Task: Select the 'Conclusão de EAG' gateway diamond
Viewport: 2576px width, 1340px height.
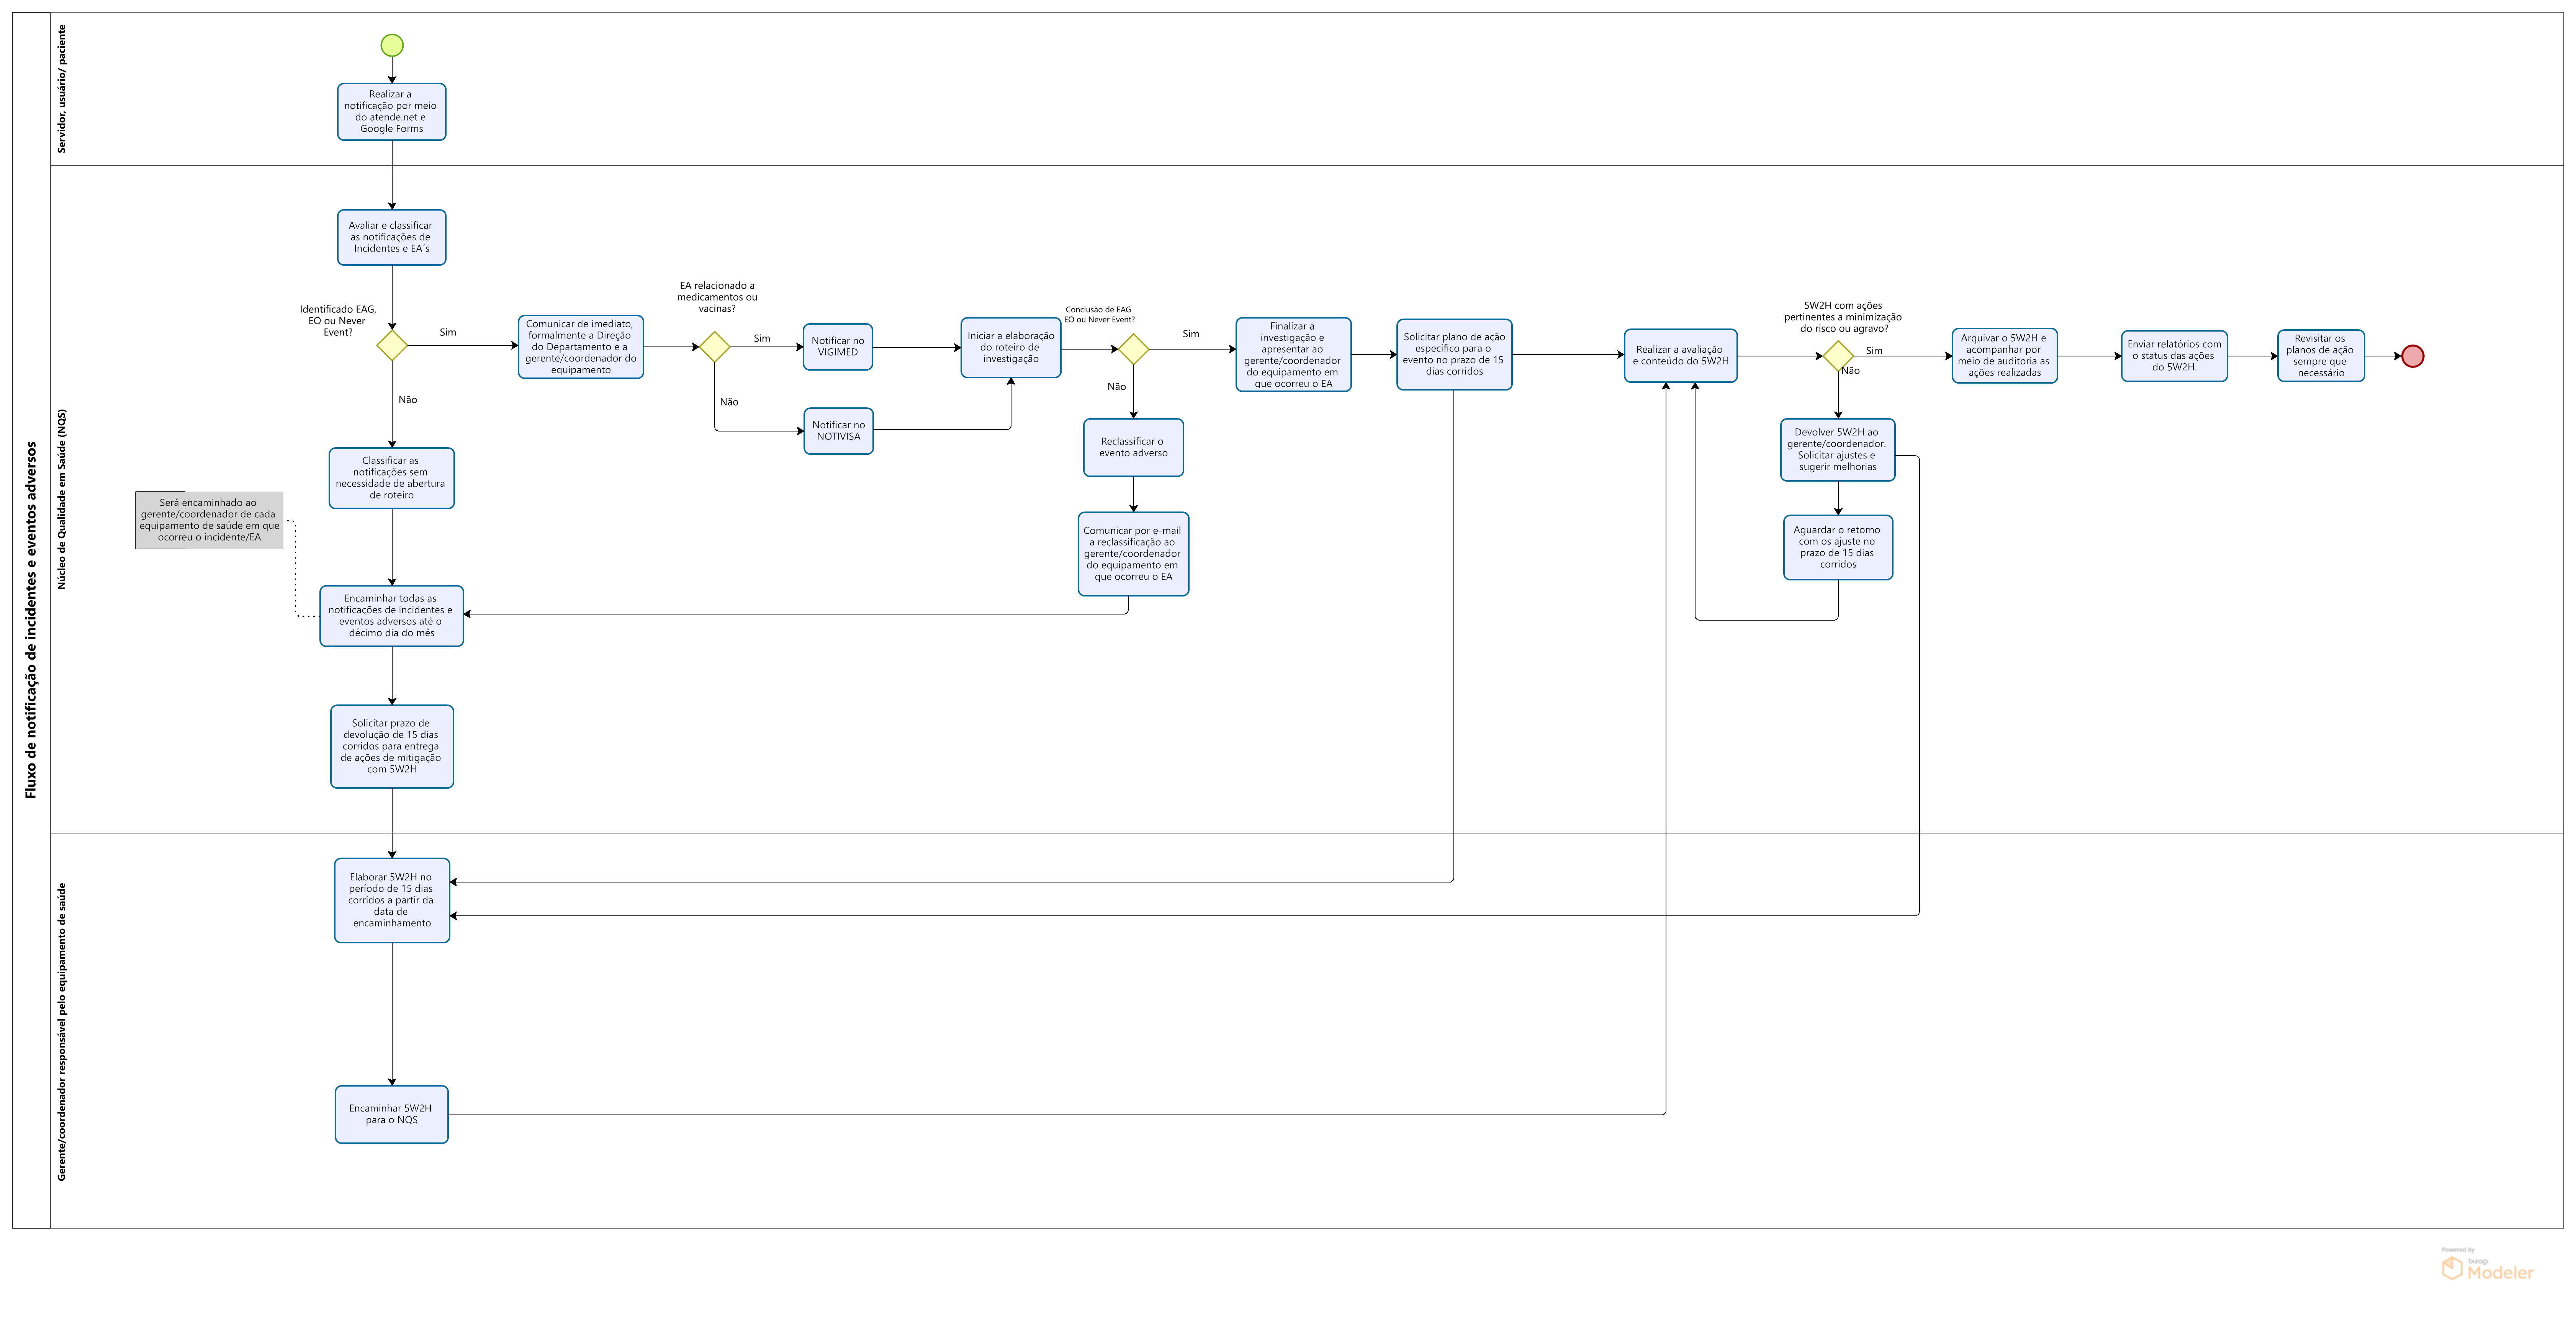Action: 1133,349
